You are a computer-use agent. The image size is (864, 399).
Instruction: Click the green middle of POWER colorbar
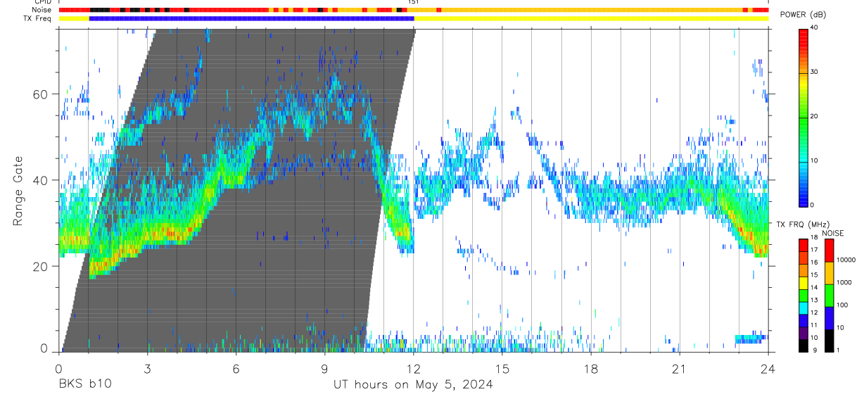coord(803,116)
